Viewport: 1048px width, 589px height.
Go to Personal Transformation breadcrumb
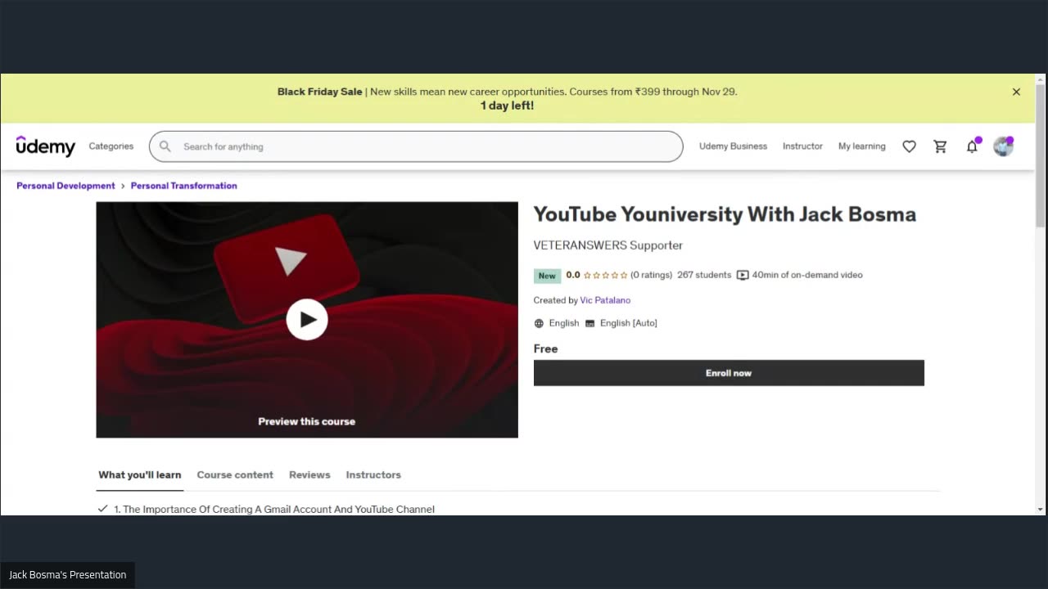[x=183, y=186]
